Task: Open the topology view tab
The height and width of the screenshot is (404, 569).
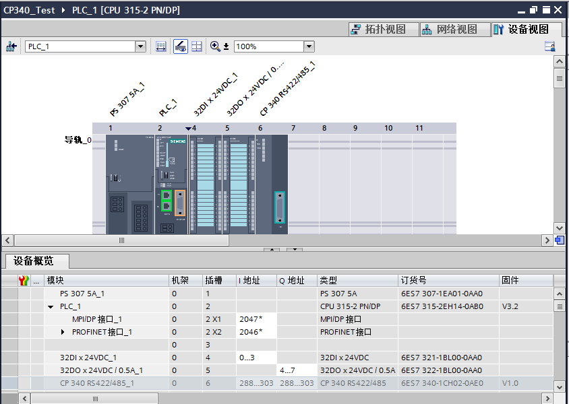Action: (x=384, y=30)
